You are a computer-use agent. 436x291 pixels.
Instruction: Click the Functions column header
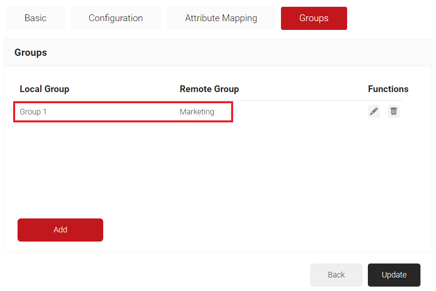[x=388, y=89]
